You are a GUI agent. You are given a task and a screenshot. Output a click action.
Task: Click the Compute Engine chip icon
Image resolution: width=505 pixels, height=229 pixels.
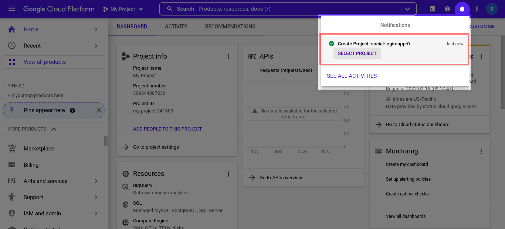point(126,222)
